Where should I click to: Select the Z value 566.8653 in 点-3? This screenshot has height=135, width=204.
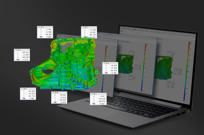coord(48,34)
